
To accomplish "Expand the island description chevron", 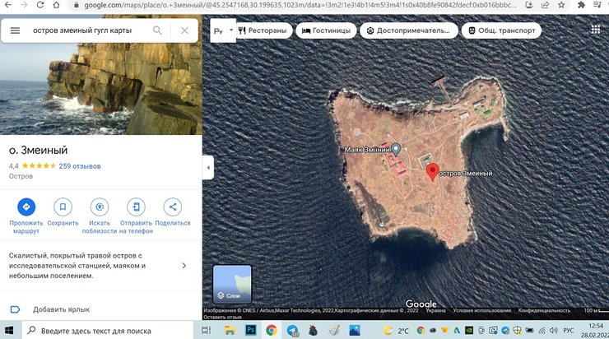I will [x=184, y=266].
